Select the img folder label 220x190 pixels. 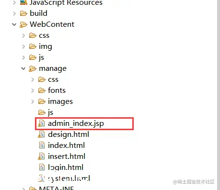point(46,47)
